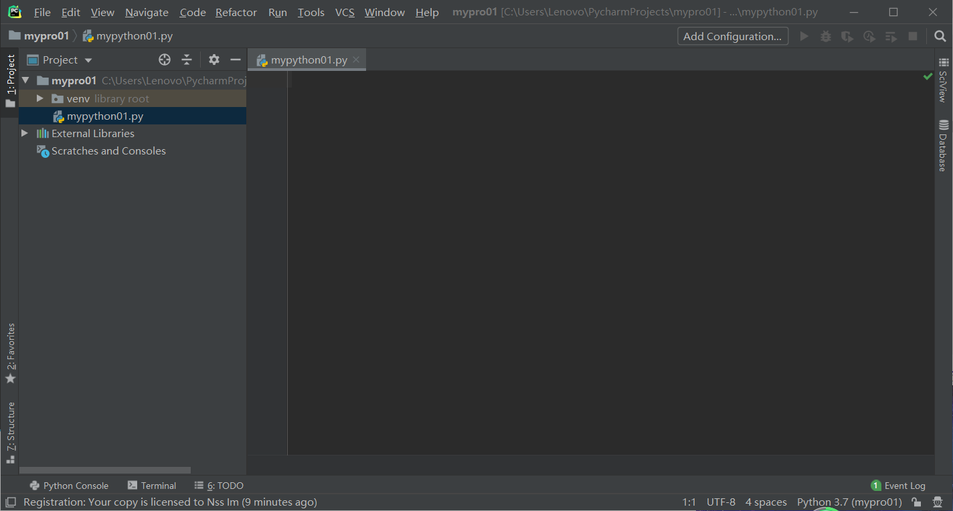Open the Event Log
Viewport: 953px width, 511px height.
coord(898,486)
